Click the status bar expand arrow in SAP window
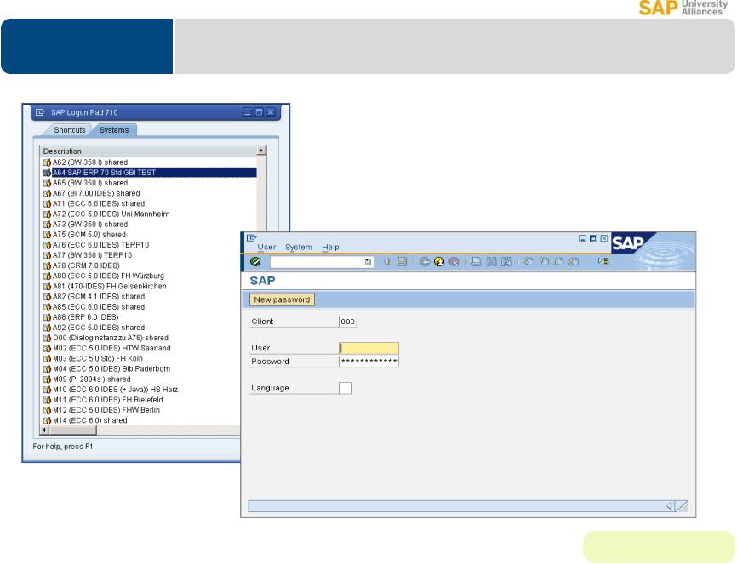This screenshot has width=737, height=564. pos(669,506)
